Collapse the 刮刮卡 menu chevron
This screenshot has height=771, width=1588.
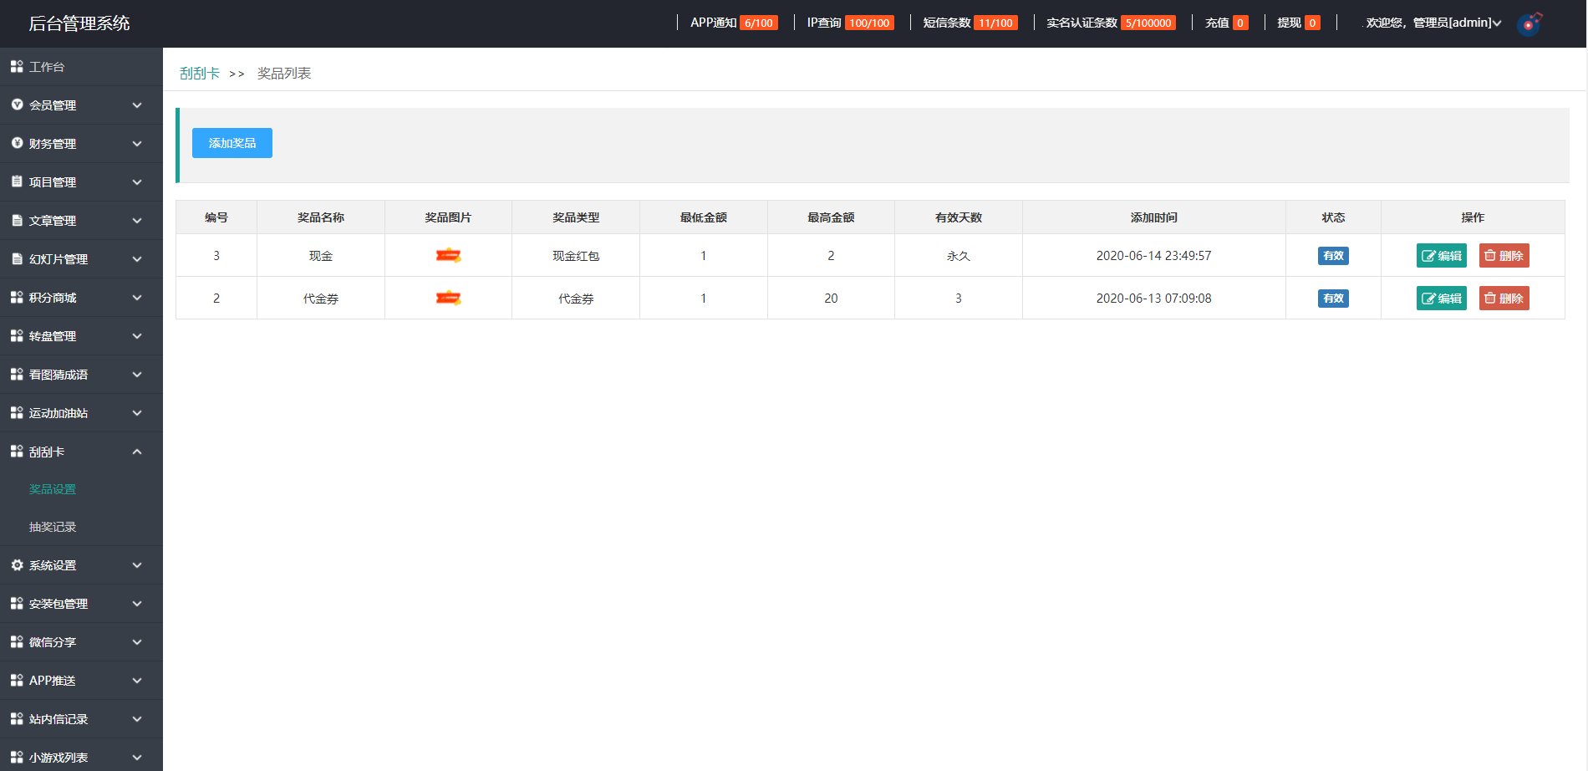point(137,452)
